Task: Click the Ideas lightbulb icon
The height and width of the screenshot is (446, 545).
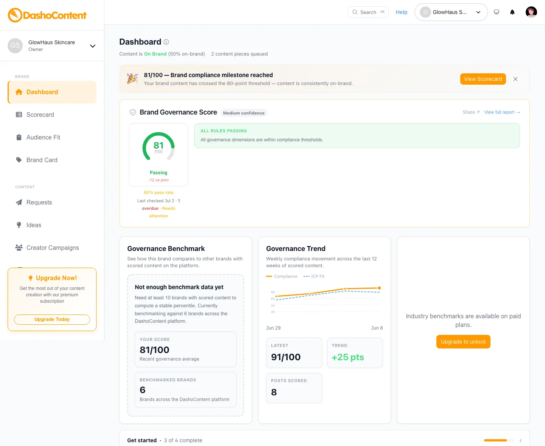Action: tap(19, 225)
